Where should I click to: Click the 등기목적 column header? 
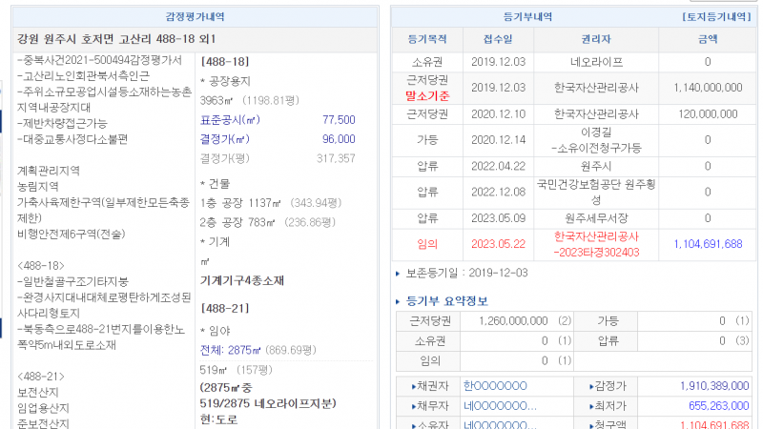(x=427, y=40)
